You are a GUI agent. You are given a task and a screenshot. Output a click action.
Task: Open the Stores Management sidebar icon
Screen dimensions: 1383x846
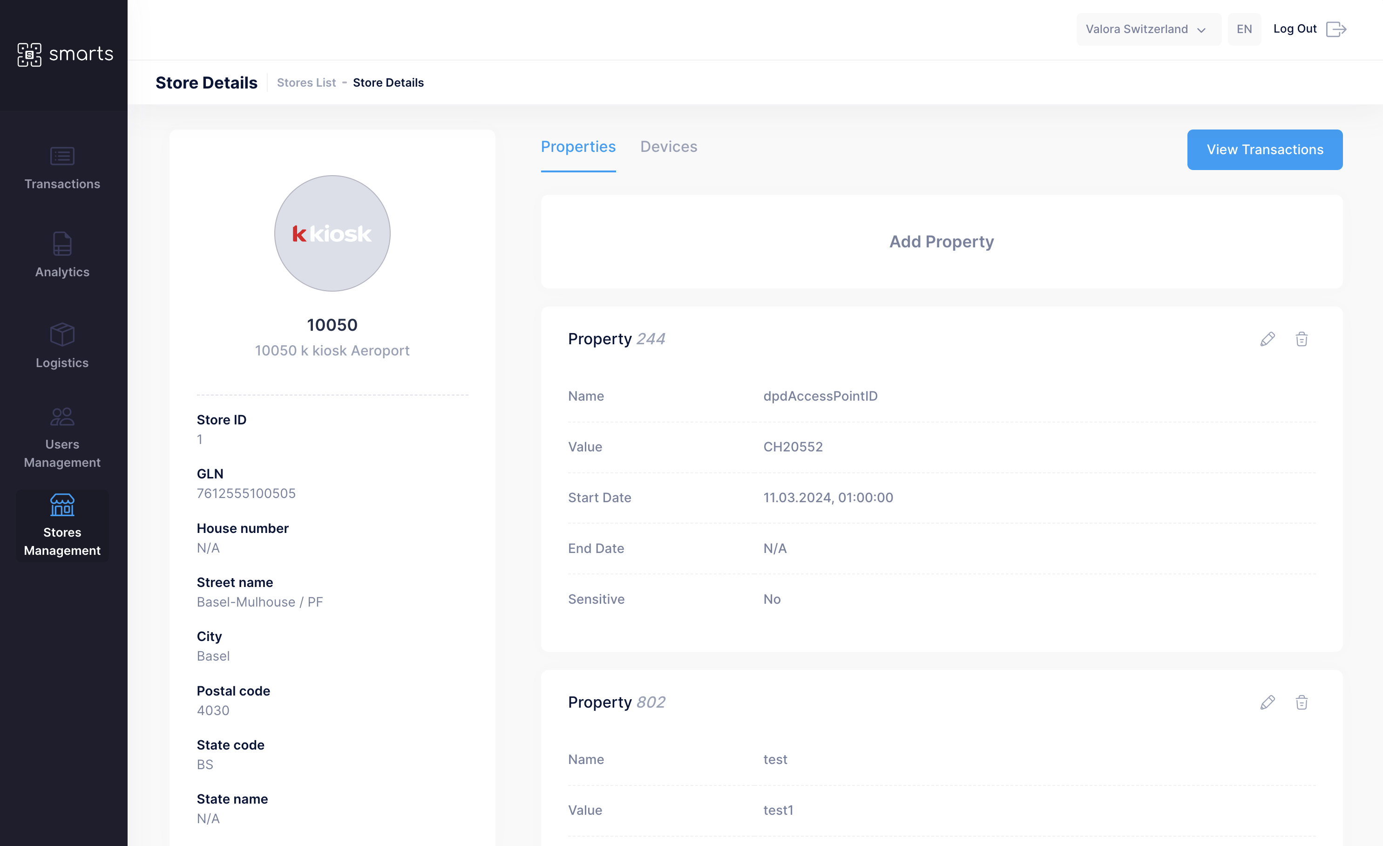62,505
